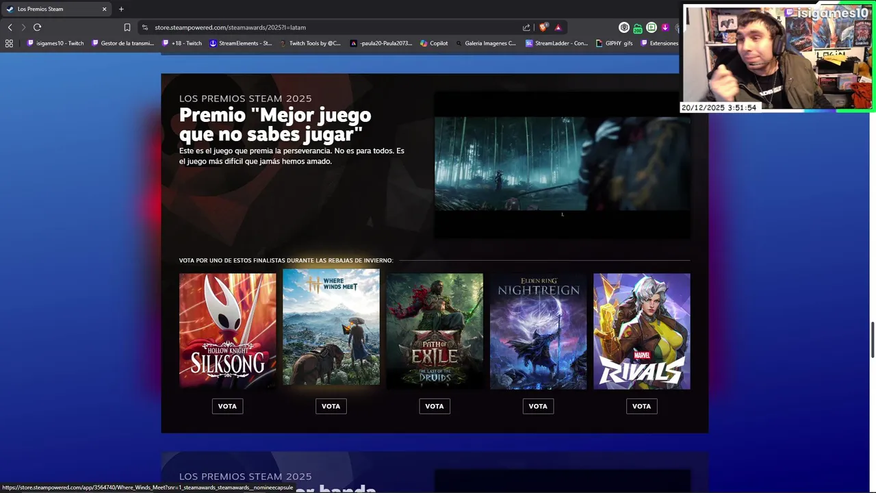This screenshot has width=876, height=493.
Task: Open the Twitch Tools bookmark
Action: (310, 43)
